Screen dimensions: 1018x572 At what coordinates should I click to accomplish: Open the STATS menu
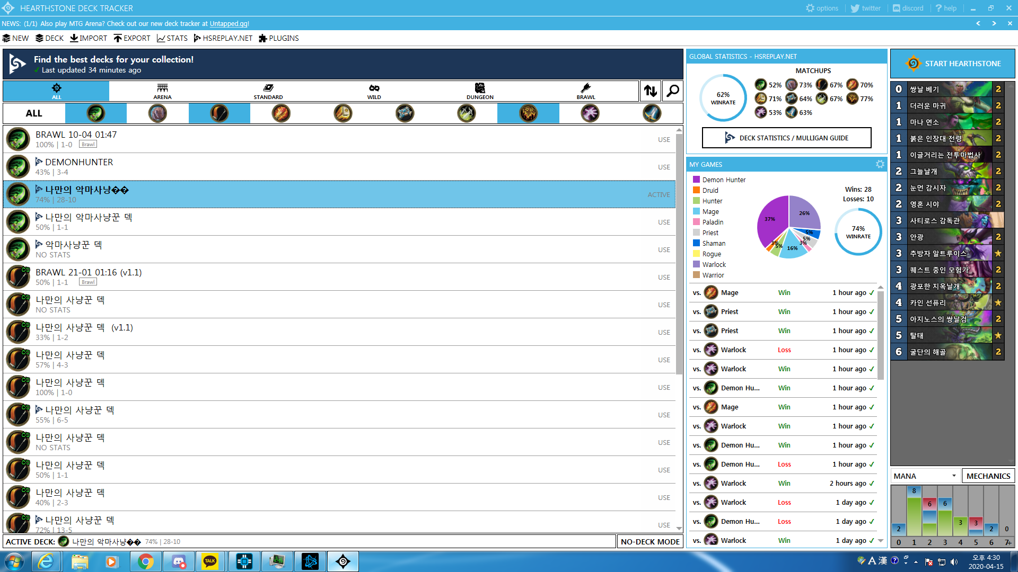[172, 38]
